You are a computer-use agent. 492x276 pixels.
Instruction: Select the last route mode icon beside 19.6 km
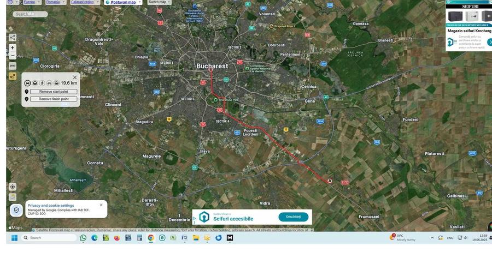[56, 83]
